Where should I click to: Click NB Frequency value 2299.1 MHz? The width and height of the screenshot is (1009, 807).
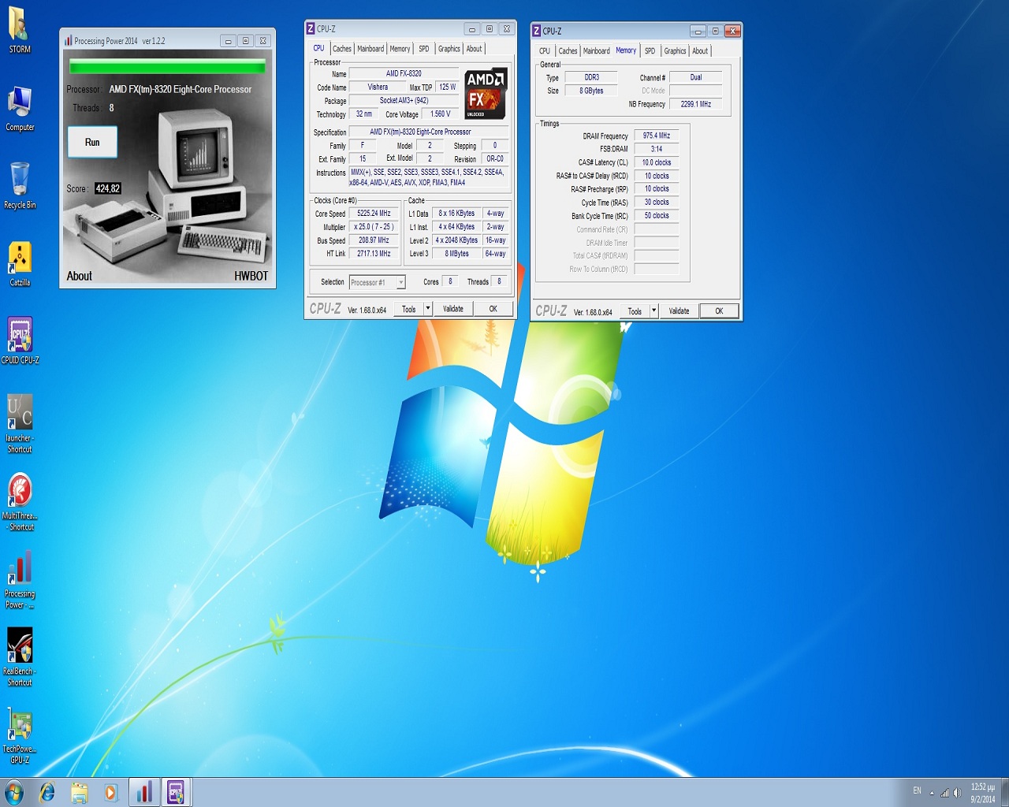point(696,104)
